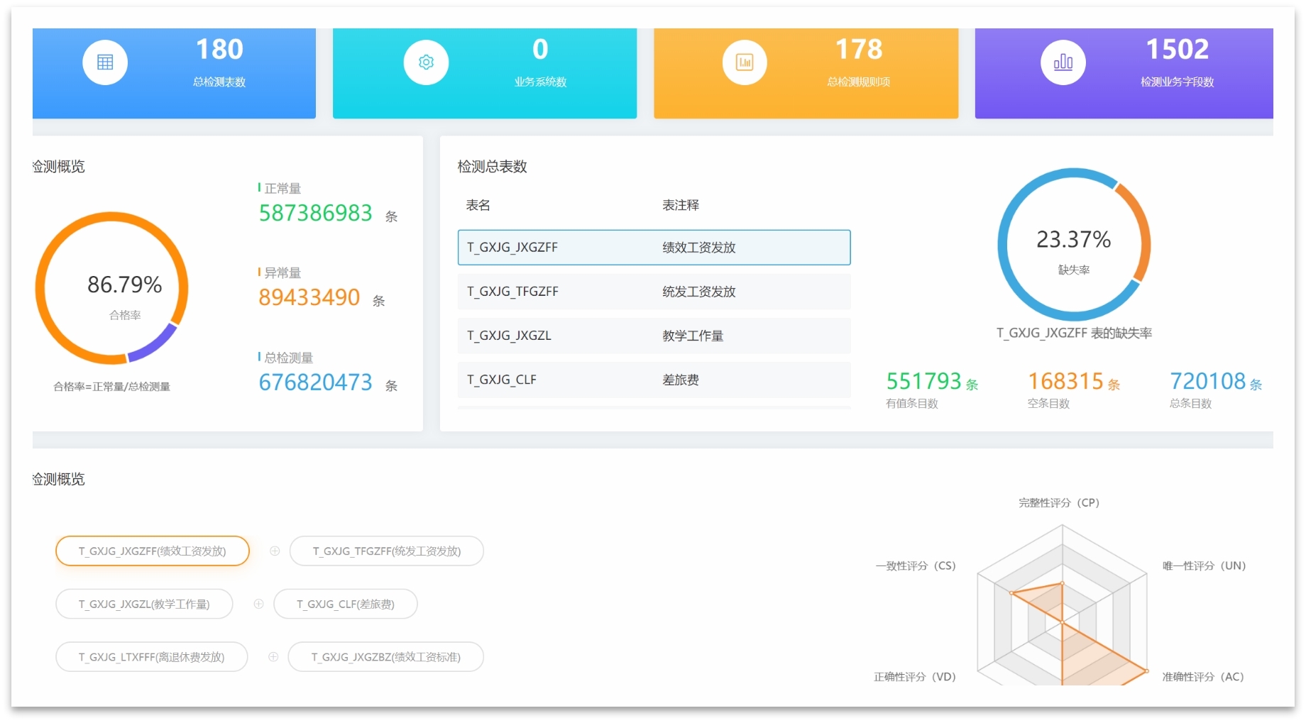This screenshot has height=723, width=1306.
Task: Select the T_GXJG_JXGZL(教学工作量) pill button
Action: (x=144, y=604)
